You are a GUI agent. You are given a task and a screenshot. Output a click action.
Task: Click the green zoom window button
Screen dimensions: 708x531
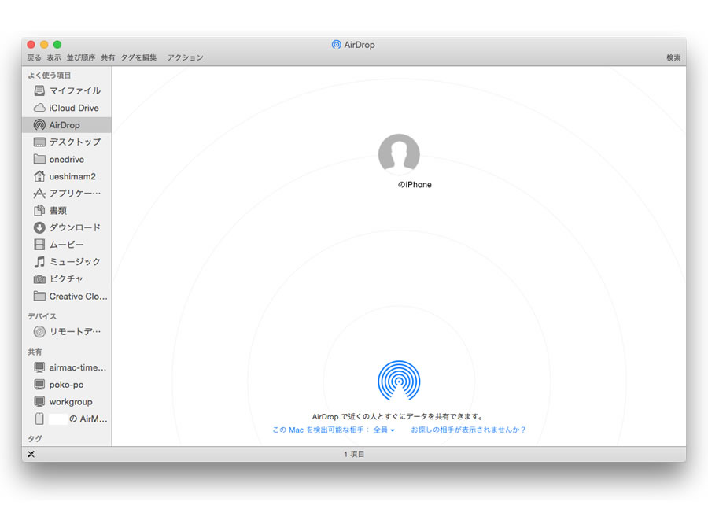pyautogui.click(x=57, y=44)
